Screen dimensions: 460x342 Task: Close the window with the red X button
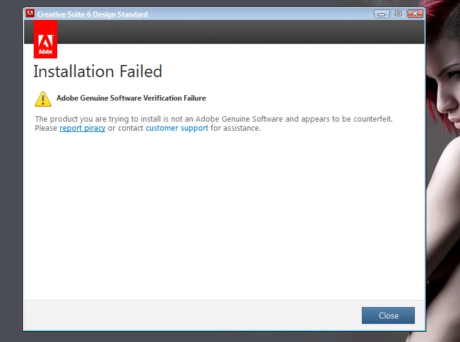pyautogui.click(x=415, y=14)
